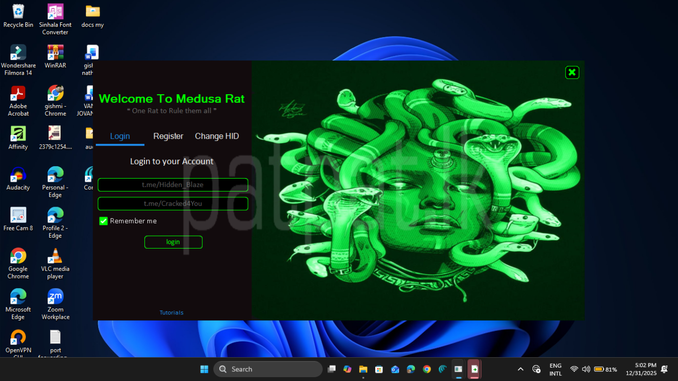Launch Audacity from the desktop
Viewport: 678px width, 381px height.
click(18, 175)
